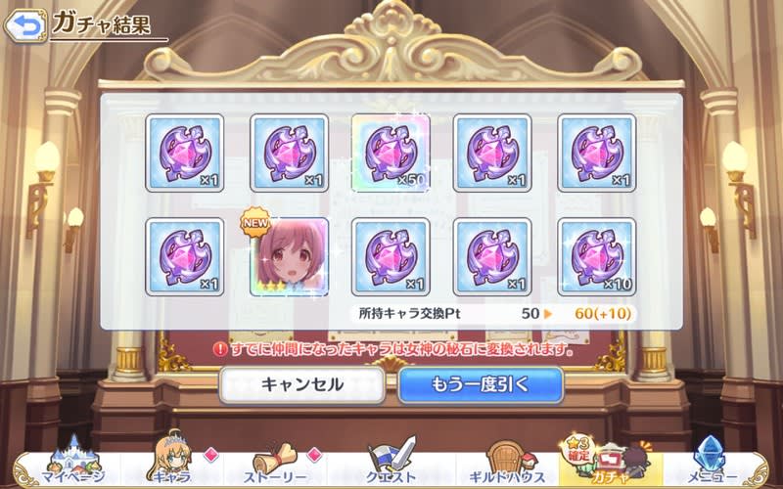Click the red exclamation warning icon
This screenshot has height=489, width=783.
point(220,349)
